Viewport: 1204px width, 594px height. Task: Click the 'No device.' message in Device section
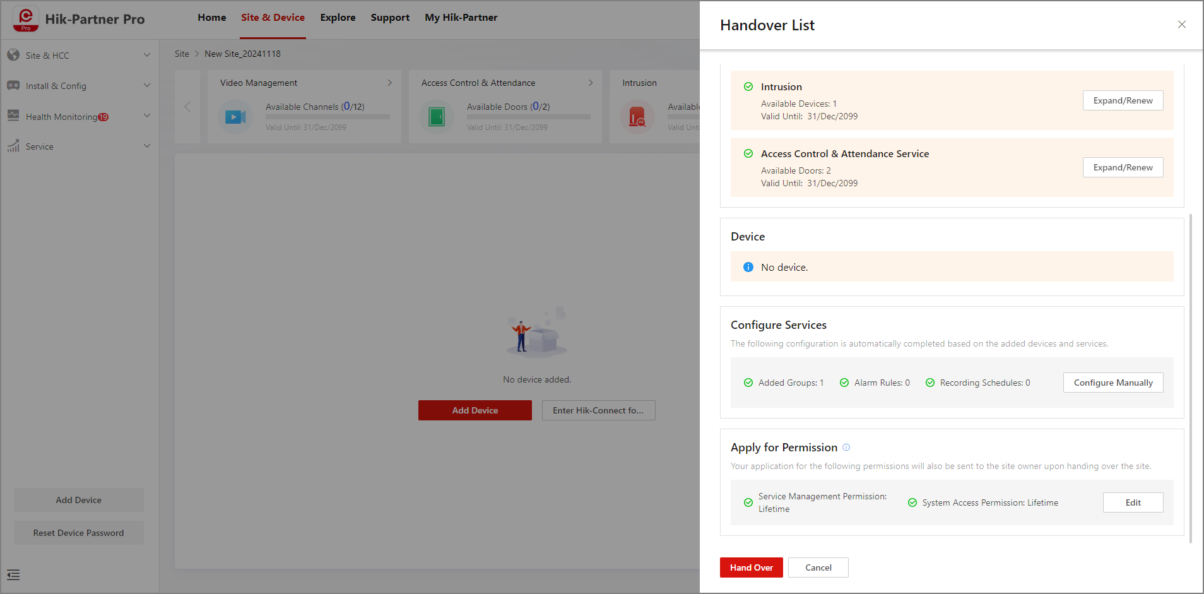784,267
